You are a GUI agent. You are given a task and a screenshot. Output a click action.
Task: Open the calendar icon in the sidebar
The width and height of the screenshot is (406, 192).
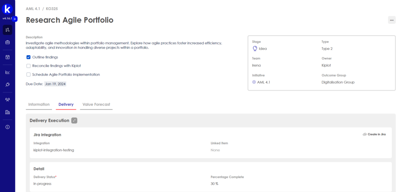(x=8, y=57)
